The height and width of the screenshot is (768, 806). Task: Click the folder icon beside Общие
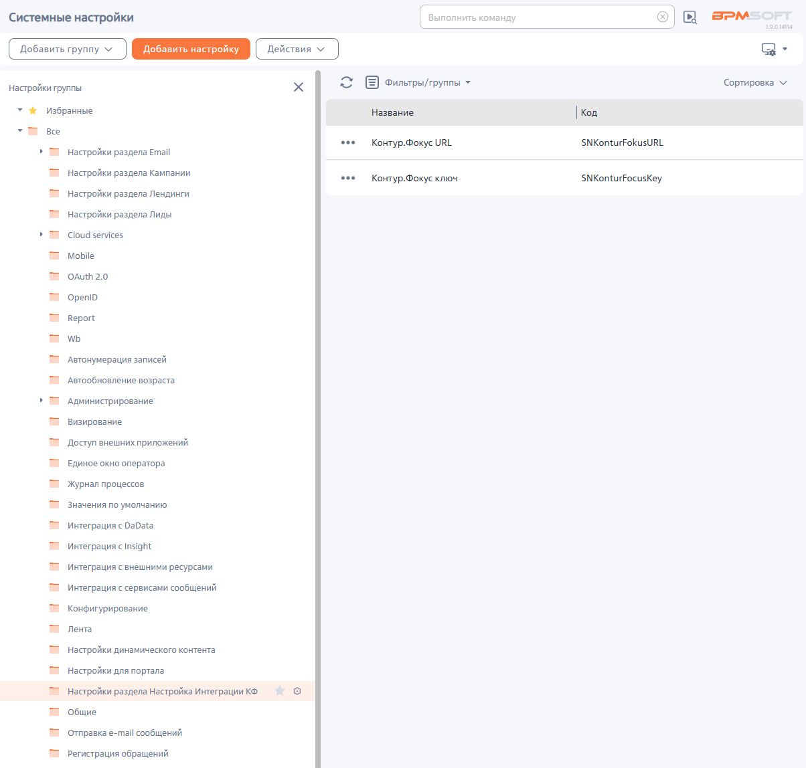tap(55, 712)
